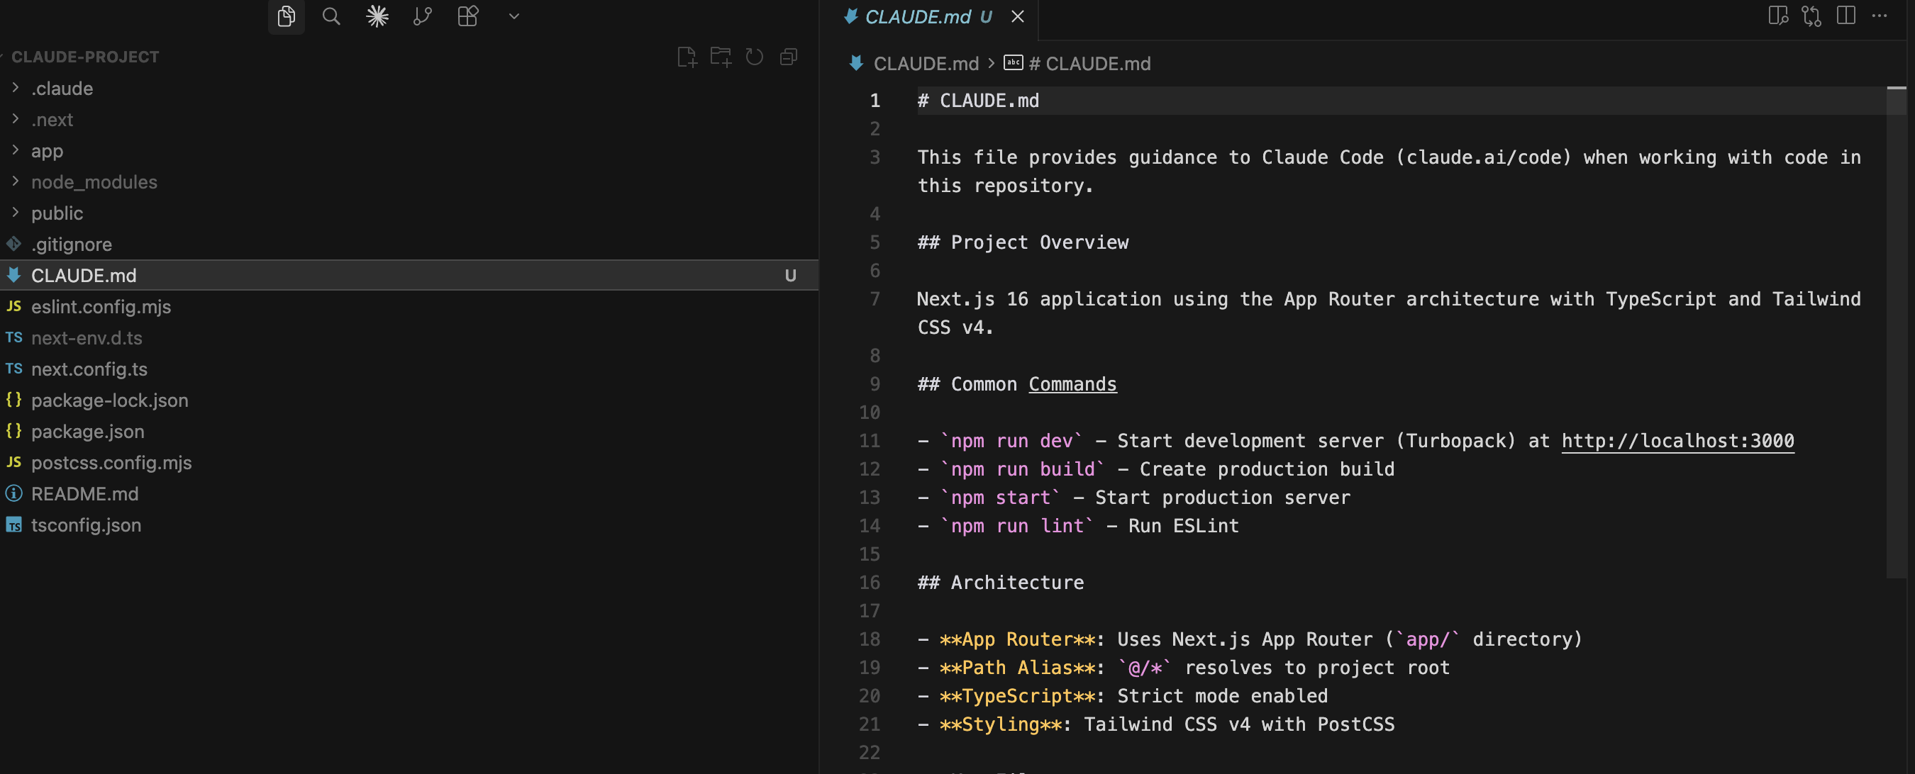Image resolution: width=1915 pixels, height=774 pixels.
Task: Open the Search view icon
Action: 331,16
